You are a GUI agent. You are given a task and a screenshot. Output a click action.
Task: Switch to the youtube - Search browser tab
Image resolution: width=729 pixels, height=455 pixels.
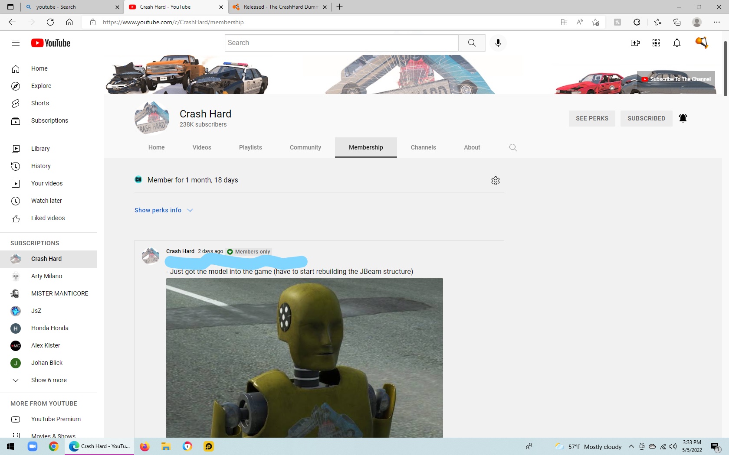72,7
